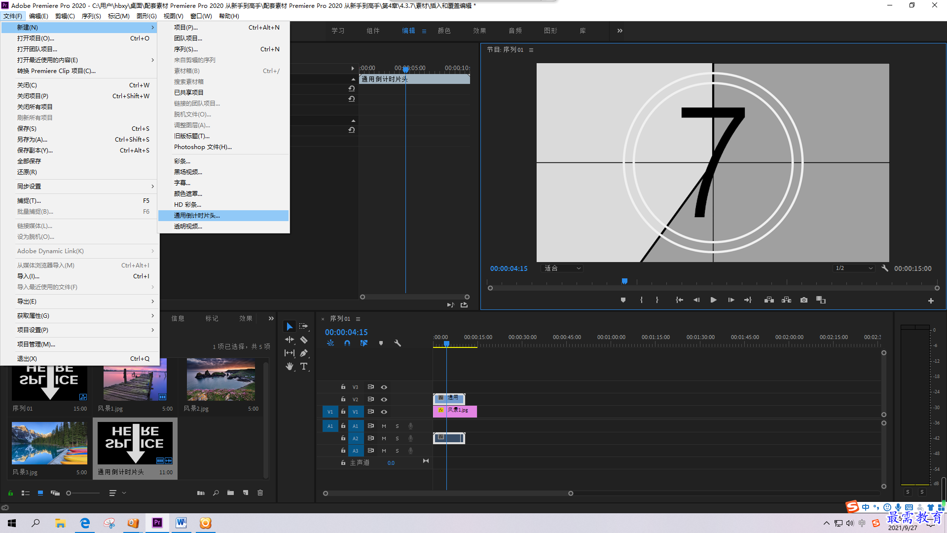Open the 编辑(E) menu
Screen dimensions: 947x533
[38, 16]
